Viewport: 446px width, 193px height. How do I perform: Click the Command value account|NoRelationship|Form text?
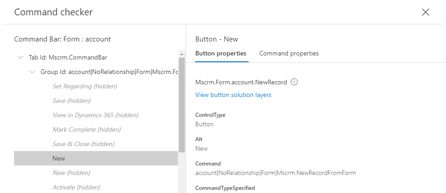click(x=275, y=173)
